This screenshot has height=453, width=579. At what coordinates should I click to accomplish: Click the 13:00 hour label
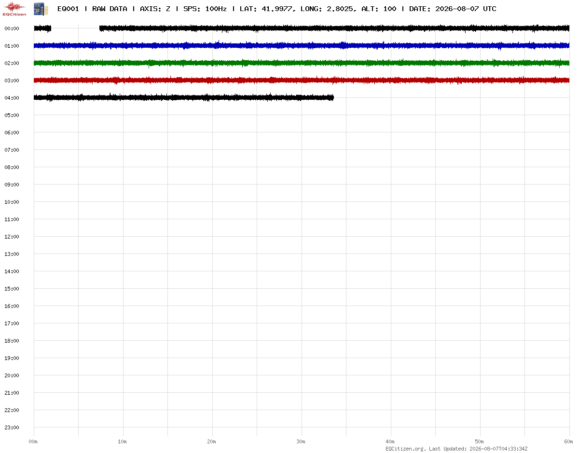(12, 254)
